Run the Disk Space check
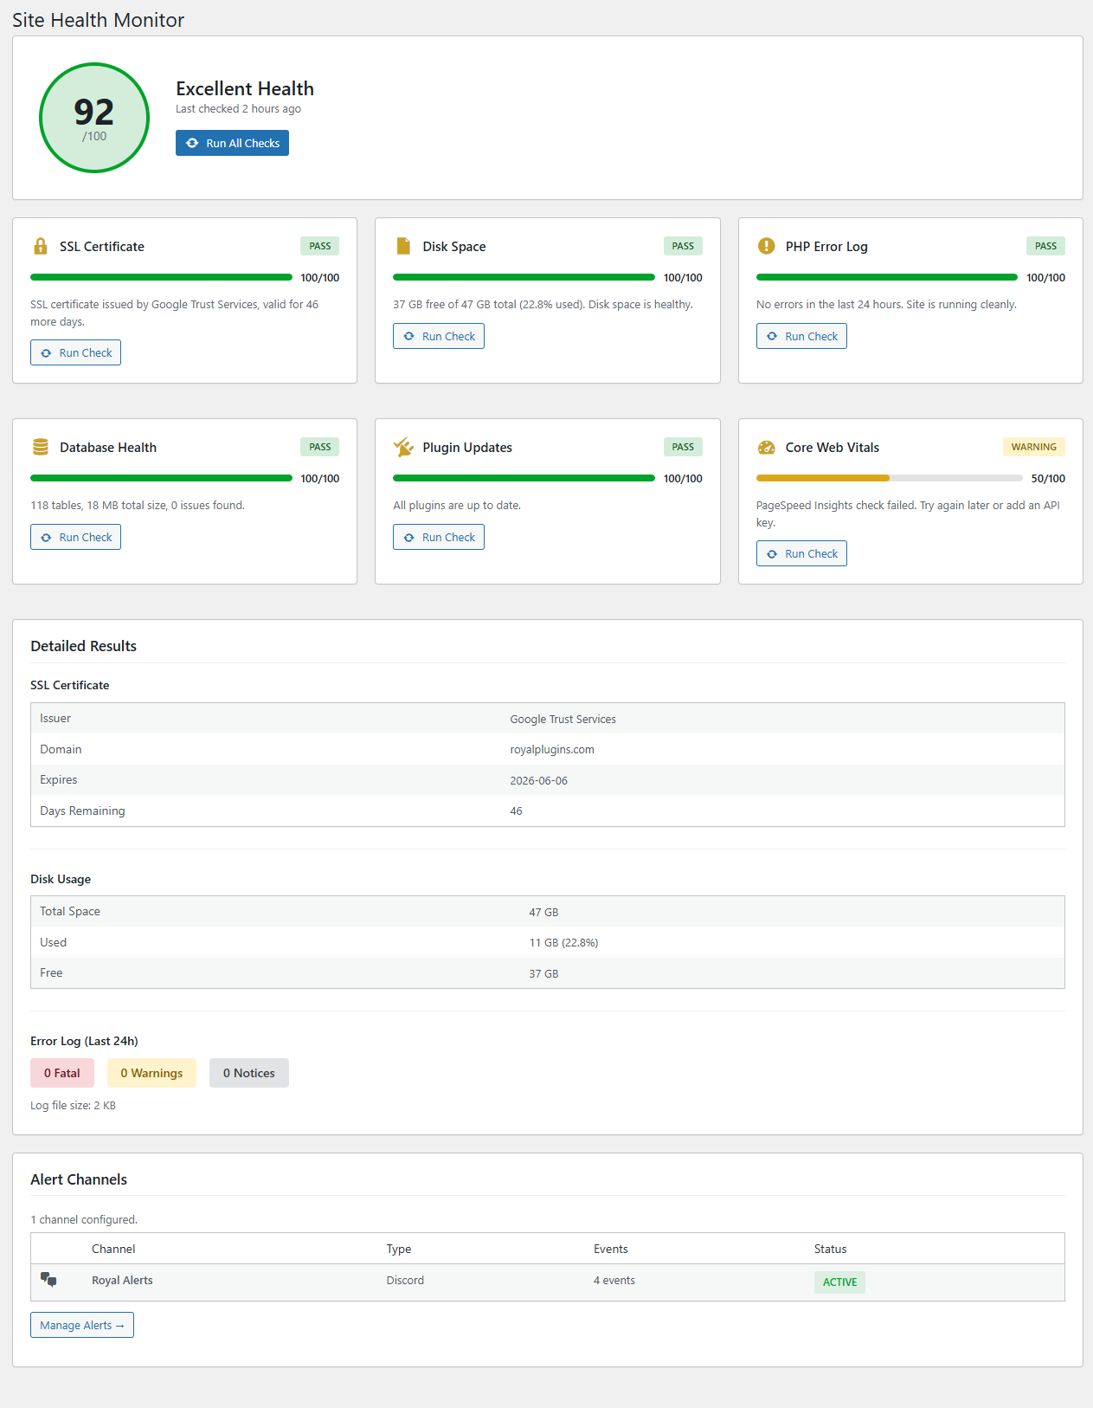Viewport: 1093px width, 1408px height. (x=439, y=337)
